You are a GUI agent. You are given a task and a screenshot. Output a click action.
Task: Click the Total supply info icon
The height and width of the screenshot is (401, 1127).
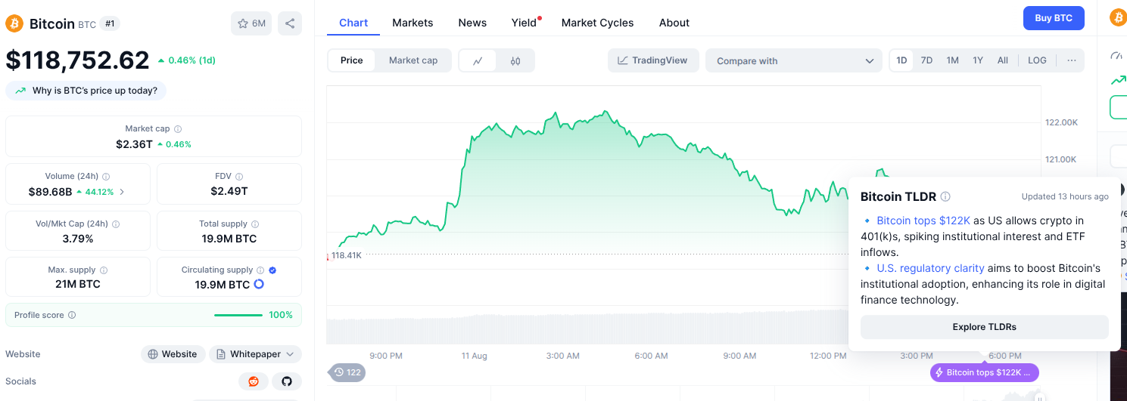255,224
